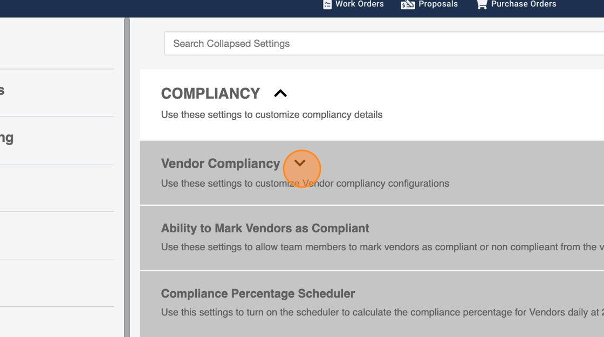
Task: Click the Purchase Orders cart icon
Action: pyautogui.click(x=482, y=4)
